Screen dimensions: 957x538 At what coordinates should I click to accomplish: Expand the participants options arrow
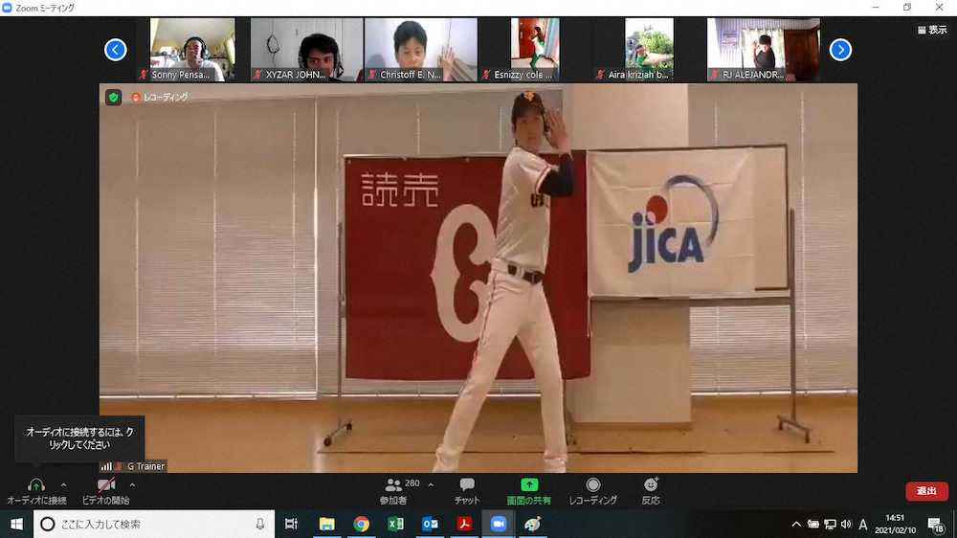431,484
